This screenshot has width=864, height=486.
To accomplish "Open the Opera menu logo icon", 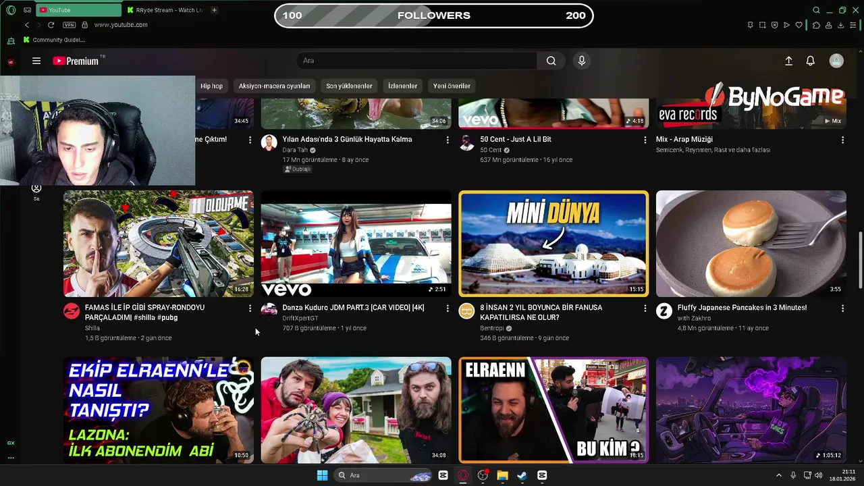I will [11, 10].
